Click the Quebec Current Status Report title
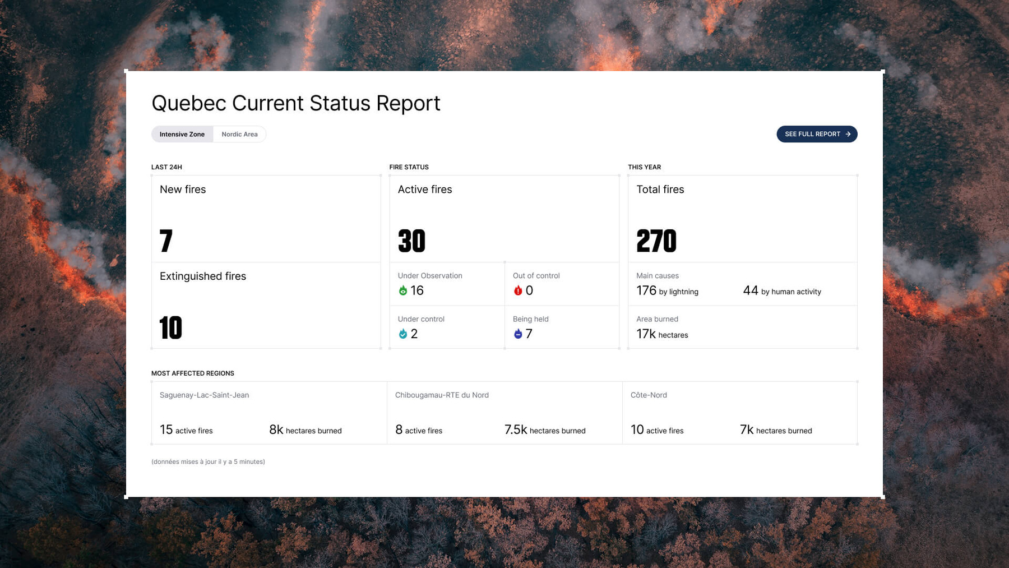The width and height of the screenshot is (1009, 568). coord(296,103)
